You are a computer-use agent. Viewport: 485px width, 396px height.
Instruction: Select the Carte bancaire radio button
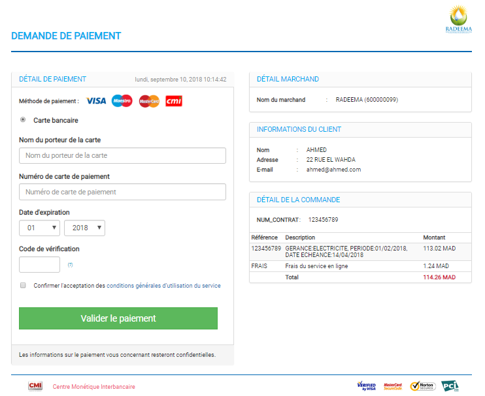coord(24,120)
